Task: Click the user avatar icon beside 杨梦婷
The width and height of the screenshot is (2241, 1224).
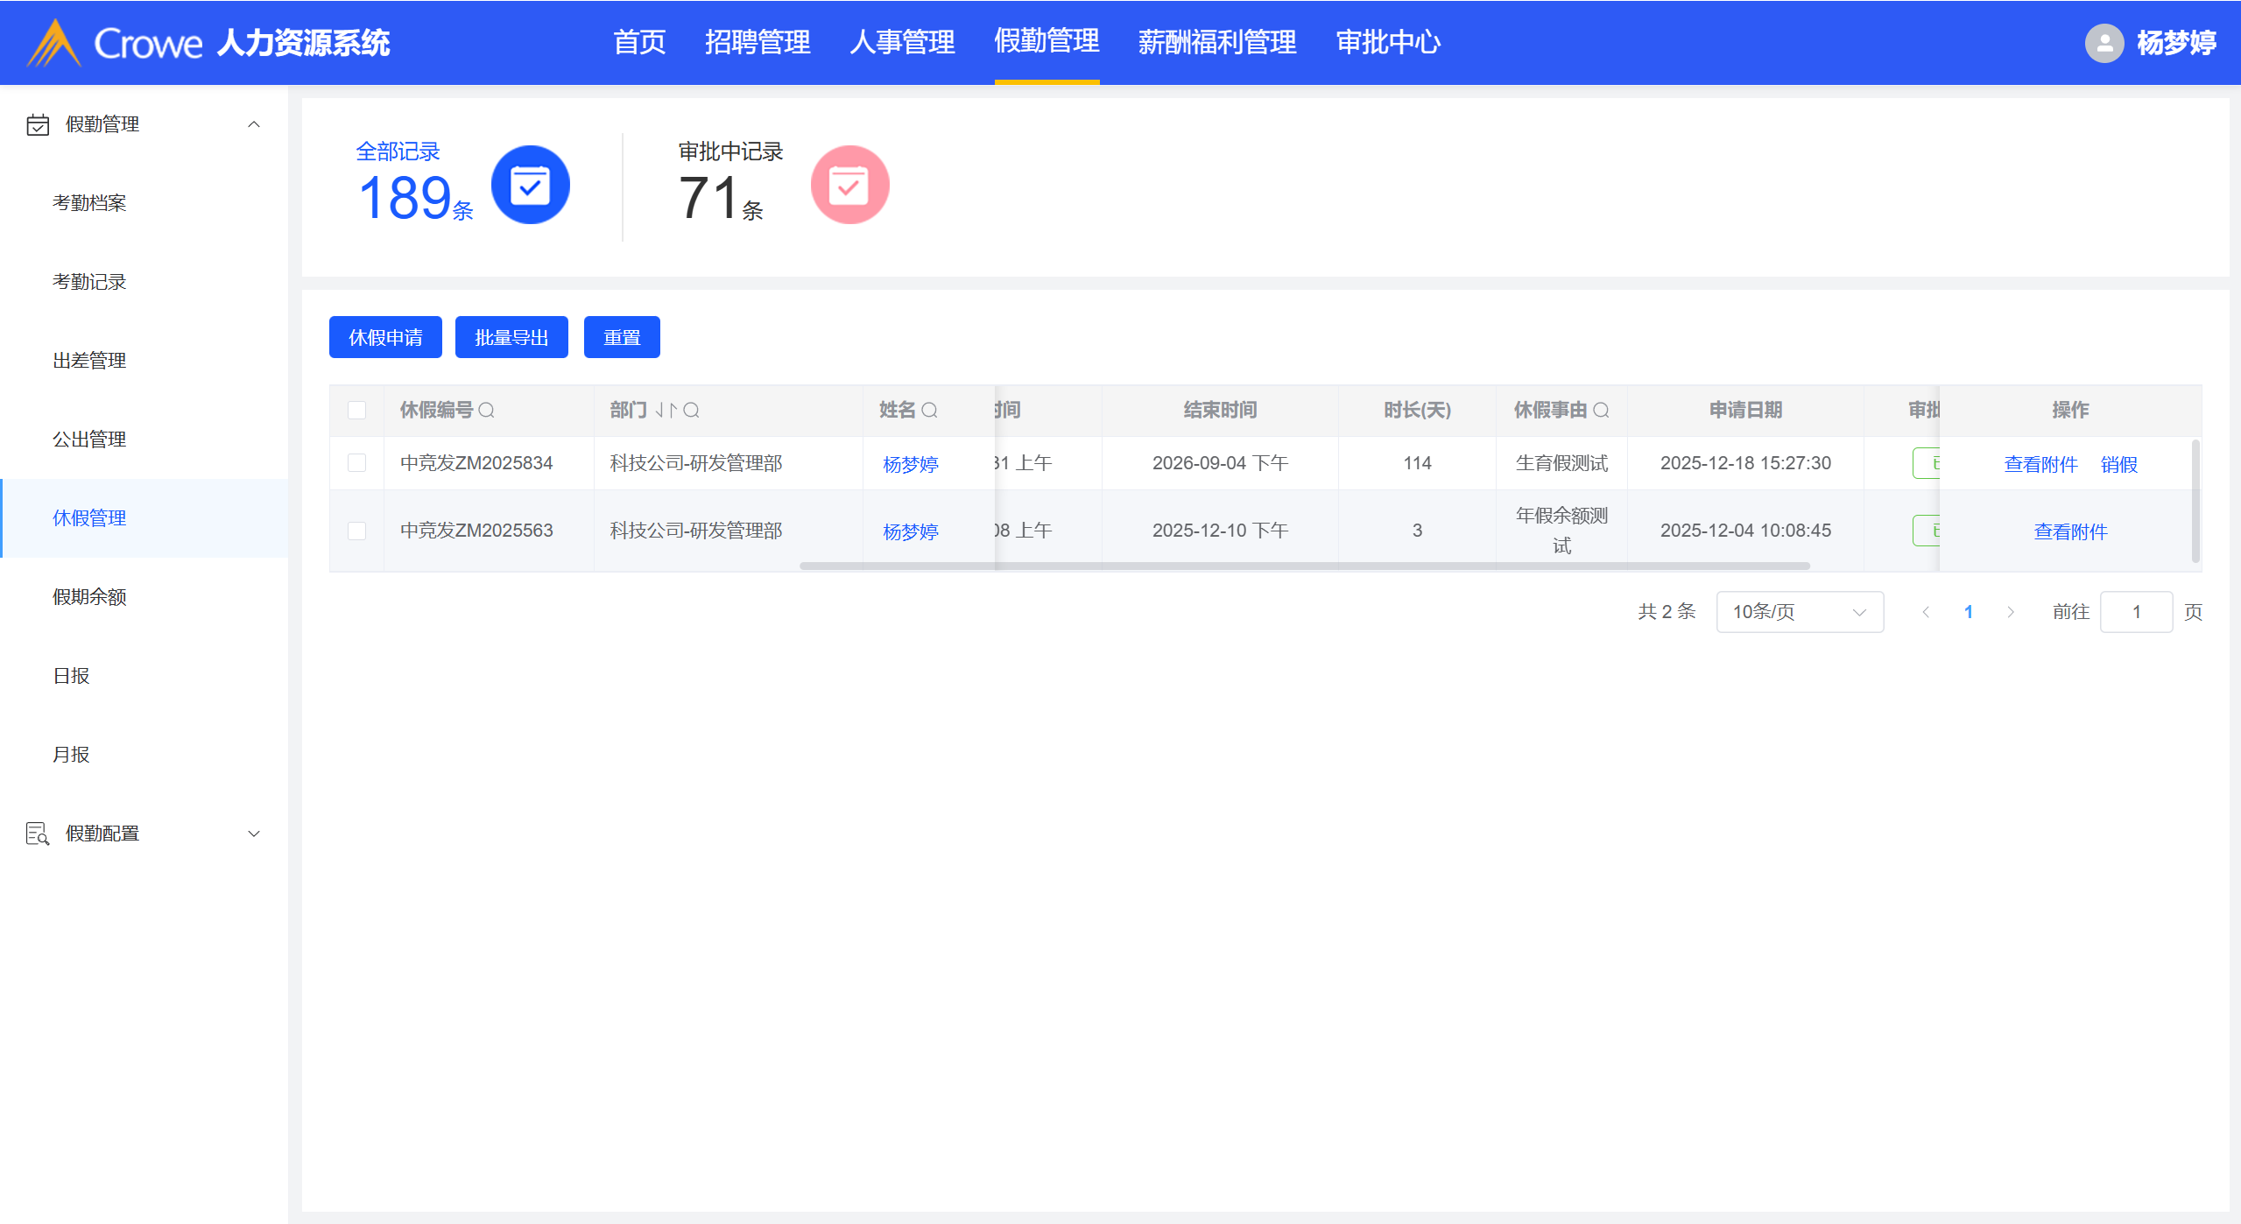Action: [2104, 43]
